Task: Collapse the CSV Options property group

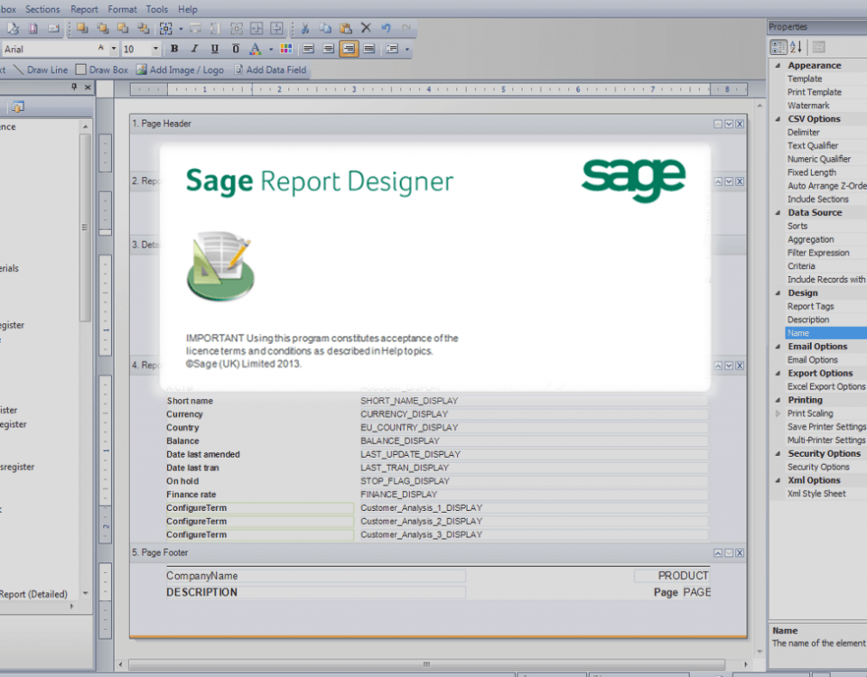Action: tap(778, 119)
